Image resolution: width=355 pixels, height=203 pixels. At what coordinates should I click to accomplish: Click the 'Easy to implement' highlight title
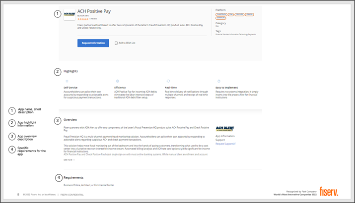(x=226, y=88)
